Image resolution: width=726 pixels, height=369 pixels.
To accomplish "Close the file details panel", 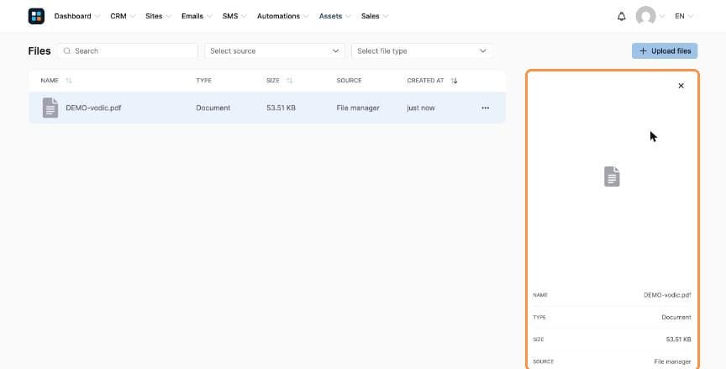I will tap(681, 86).
